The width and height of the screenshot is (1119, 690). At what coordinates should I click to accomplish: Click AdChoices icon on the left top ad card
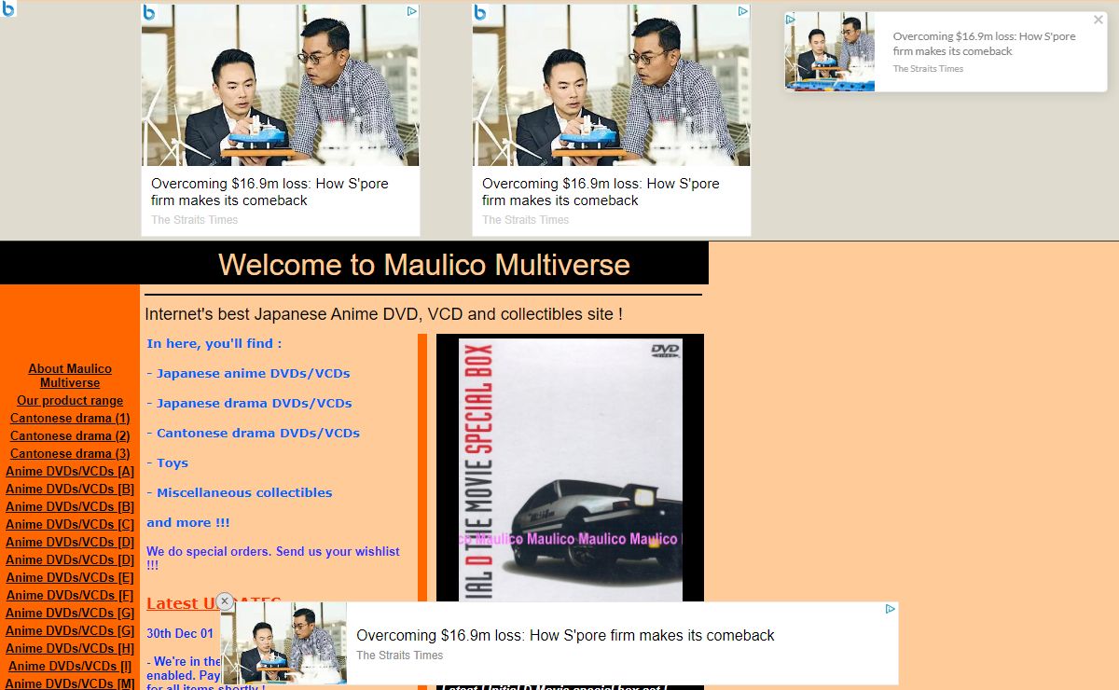click(x=412, y=11)
